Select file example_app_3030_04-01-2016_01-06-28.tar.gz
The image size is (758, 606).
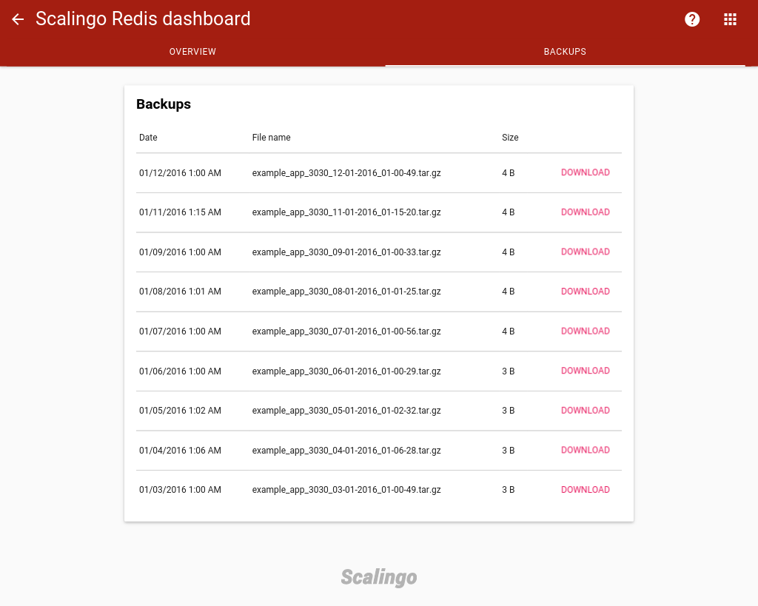346,451
